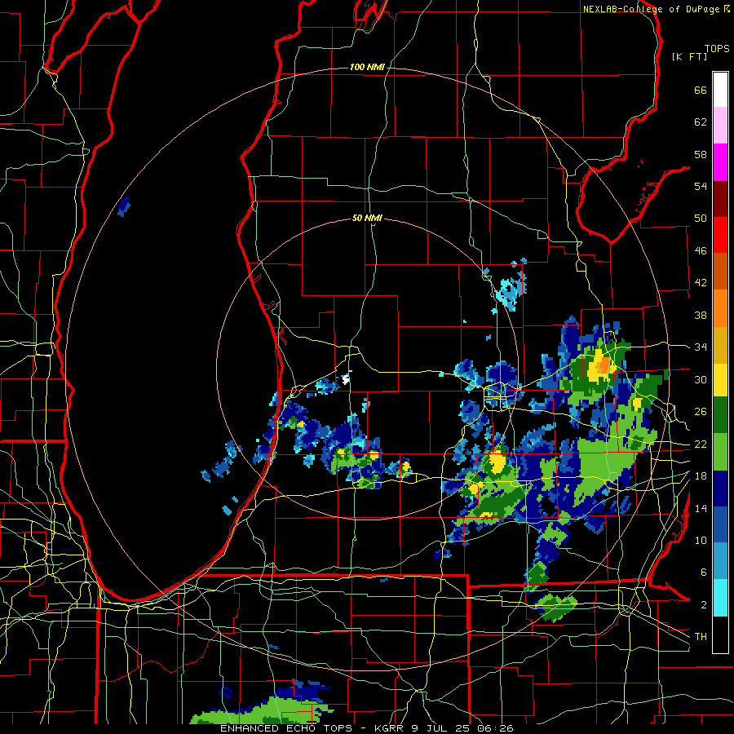The image size is (734, 734).
Task: Click the '18' legend value
Action: (701, 476)
